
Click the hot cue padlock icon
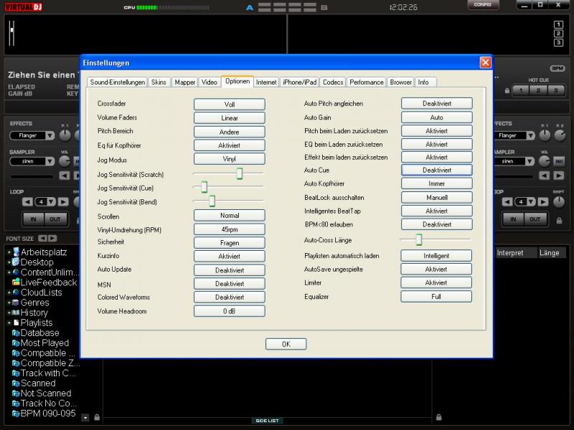click(x=507, y=90)
